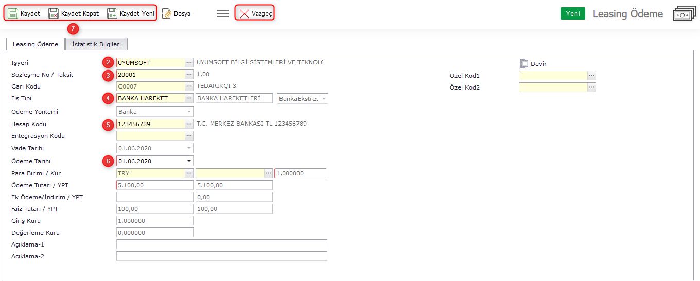The width and height of the screenshot is (700, 281).
Task: Open Özel Kod1 lookup ellipsis button
Action: [591, 76]
